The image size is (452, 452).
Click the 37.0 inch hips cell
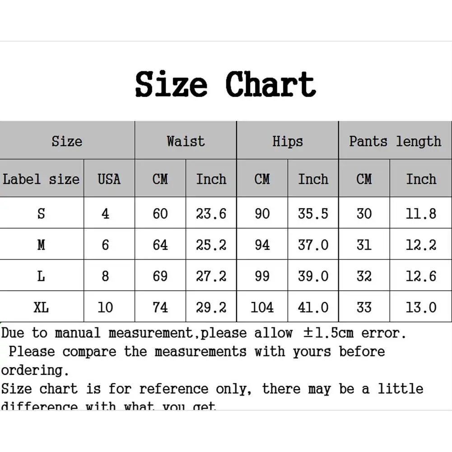pyautogui.click(x=313, y=245)
